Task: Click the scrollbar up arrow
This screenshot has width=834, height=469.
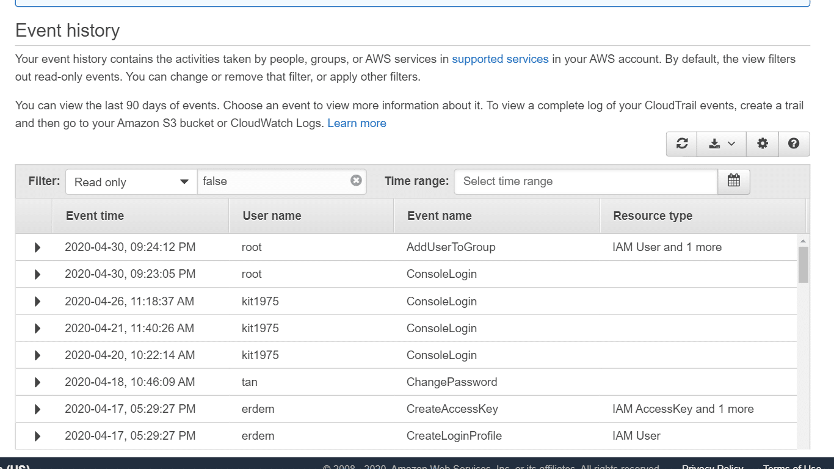Action: pos(803,241)
